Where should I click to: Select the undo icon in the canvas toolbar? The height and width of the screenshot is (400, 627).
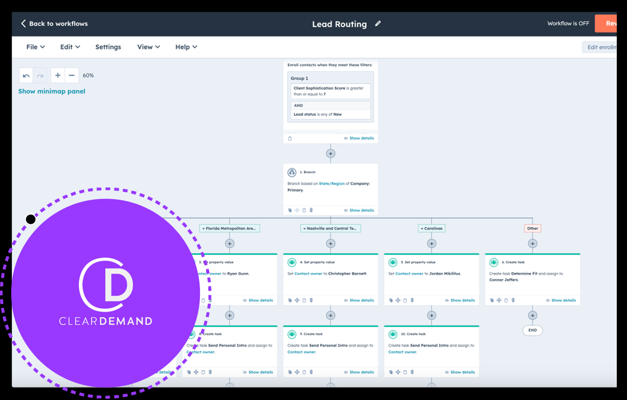click(26, 75)
